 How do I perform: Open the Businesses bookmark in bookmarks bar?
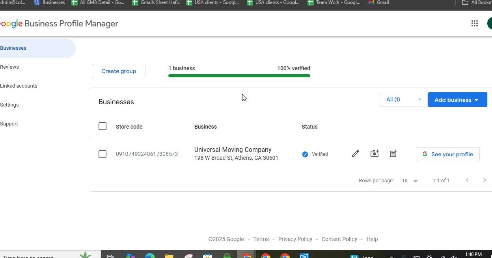[49, 2]
